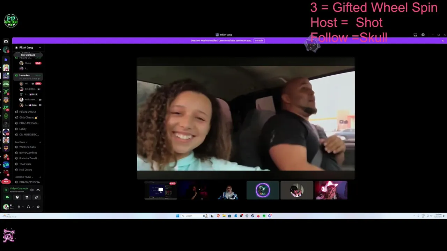Disable Streamer Mode button
The height and width of the screenshot is (251, 447).
(x=259, y=40)
